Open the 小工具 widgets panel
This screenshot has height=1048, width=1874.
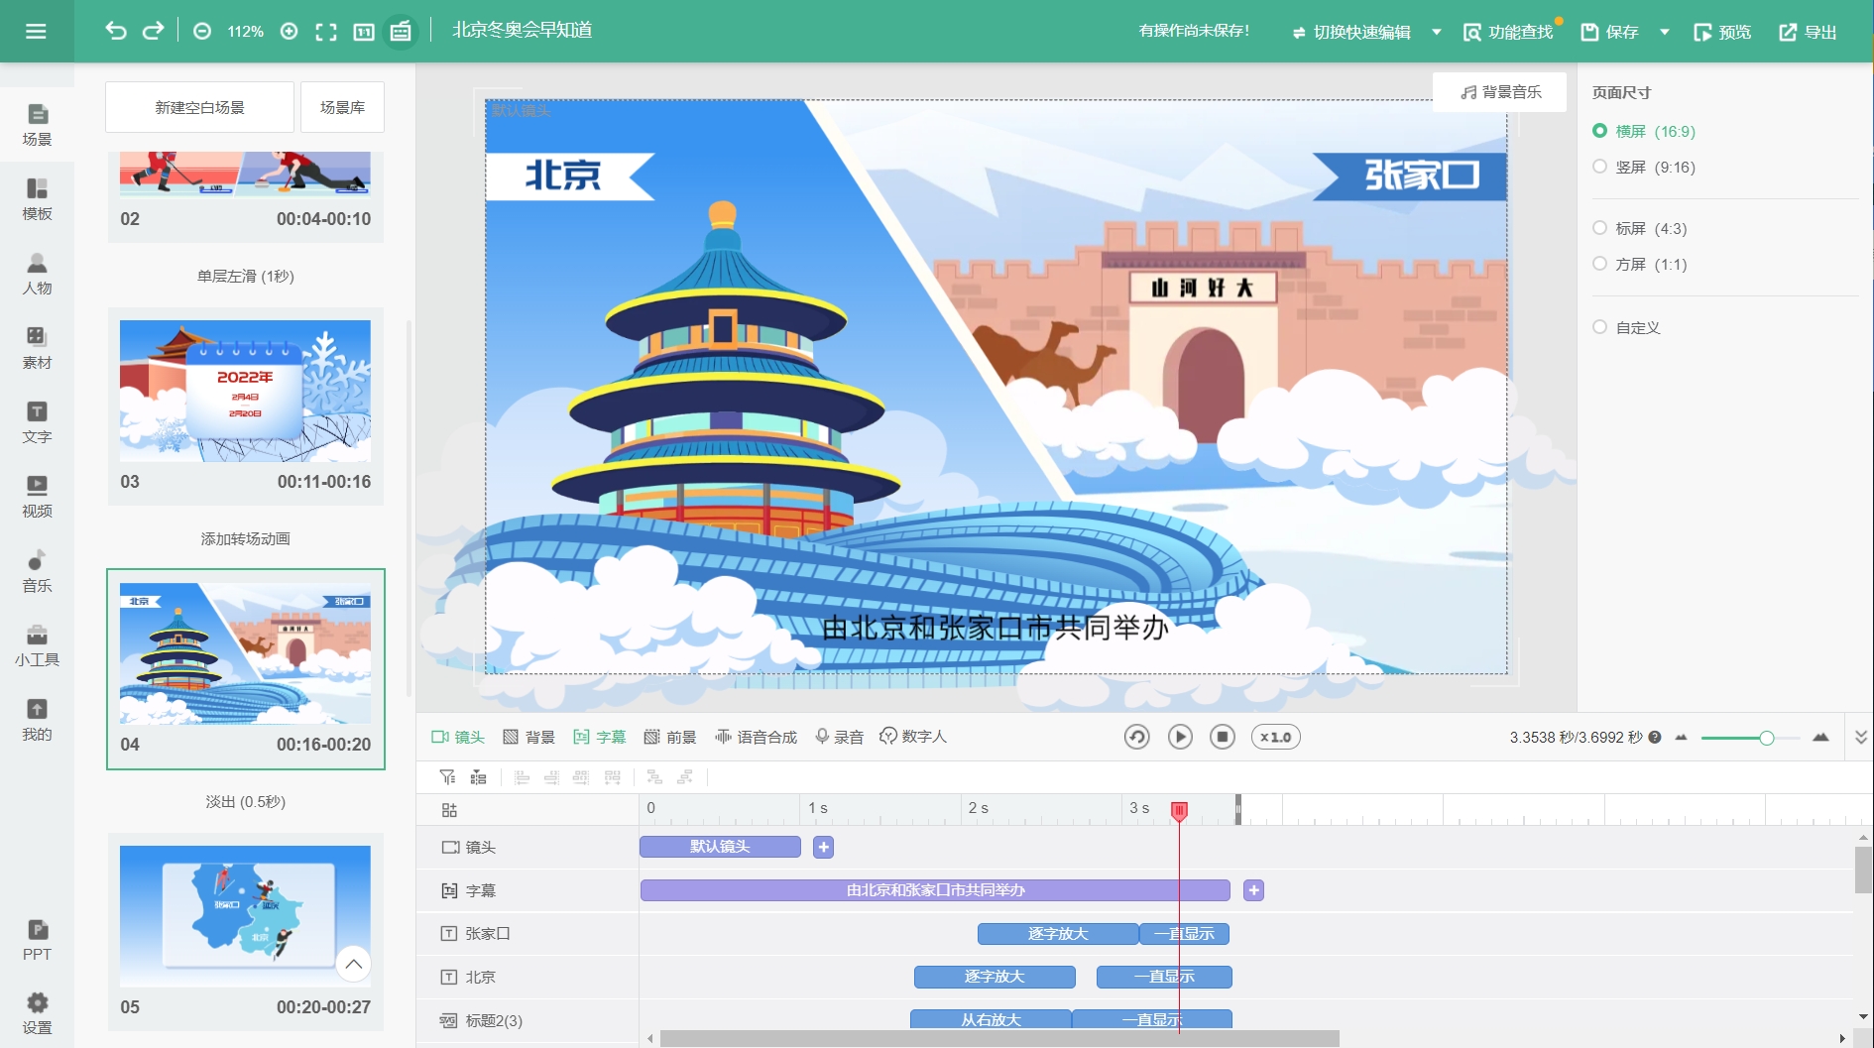coord(37,645)
